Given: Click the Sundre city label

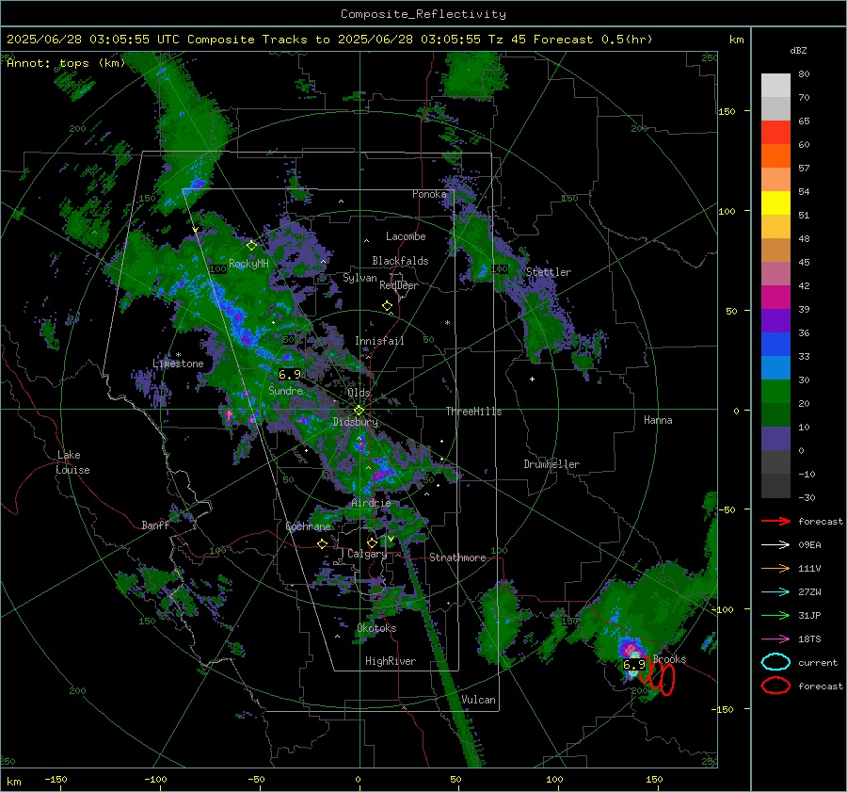Looking at the screenshot, I should pos(285,390).
